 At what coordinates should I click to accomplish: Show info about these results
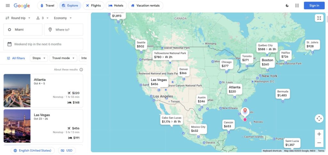[81, 70]
